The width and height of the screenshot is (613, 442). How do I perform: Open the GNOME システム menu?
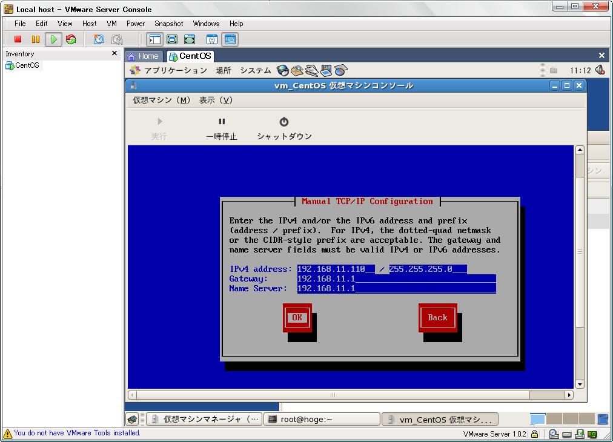[x=255, y=70]
